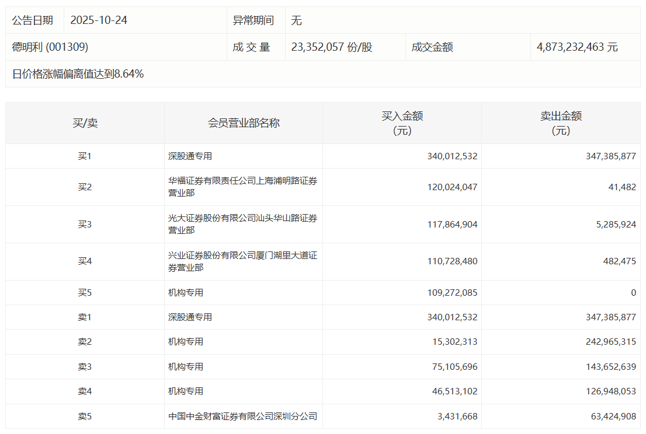Click the 异常期间 value 无
646x434 pixels.
(297, 20)
